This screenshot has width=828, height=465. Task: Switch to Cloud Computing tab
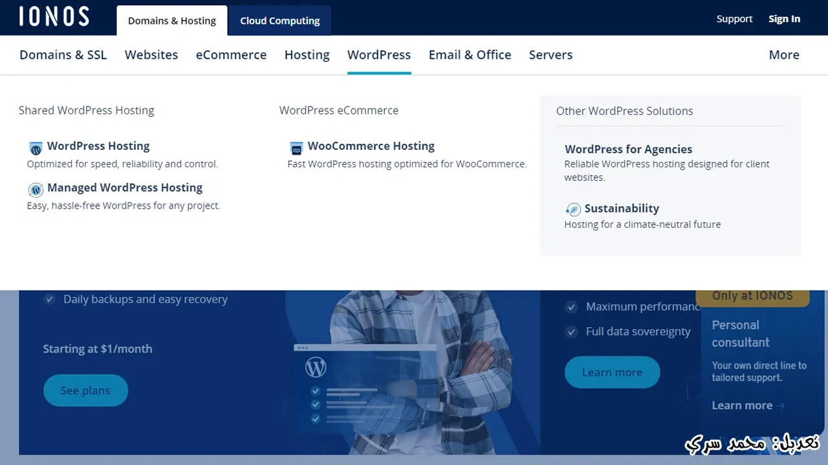[280, 21]
